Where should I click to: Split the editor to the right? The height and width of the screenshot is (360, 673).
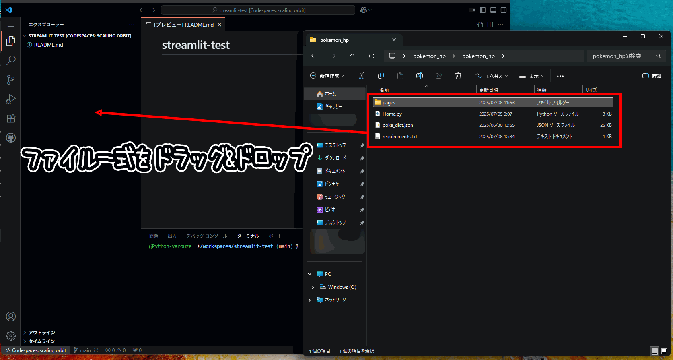tap(490, 25)
